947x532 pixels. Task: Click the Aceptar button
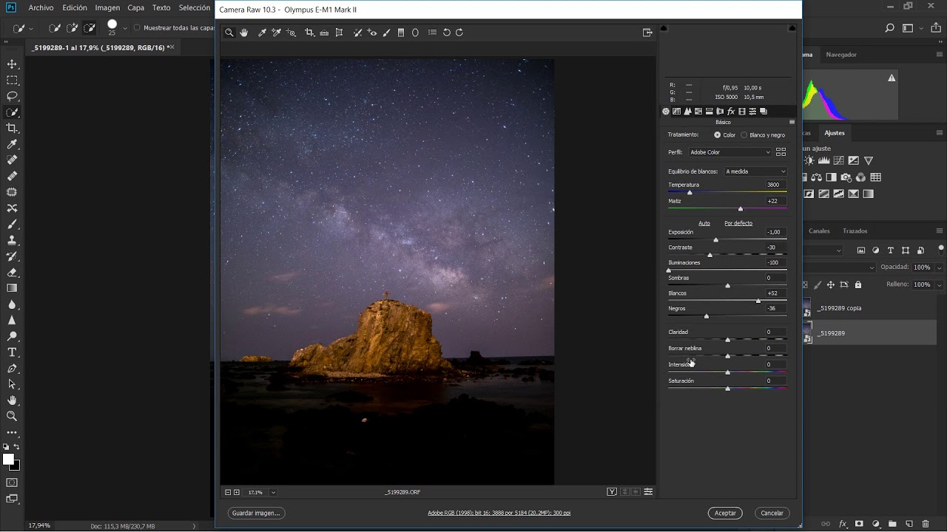tap(725, 513)
